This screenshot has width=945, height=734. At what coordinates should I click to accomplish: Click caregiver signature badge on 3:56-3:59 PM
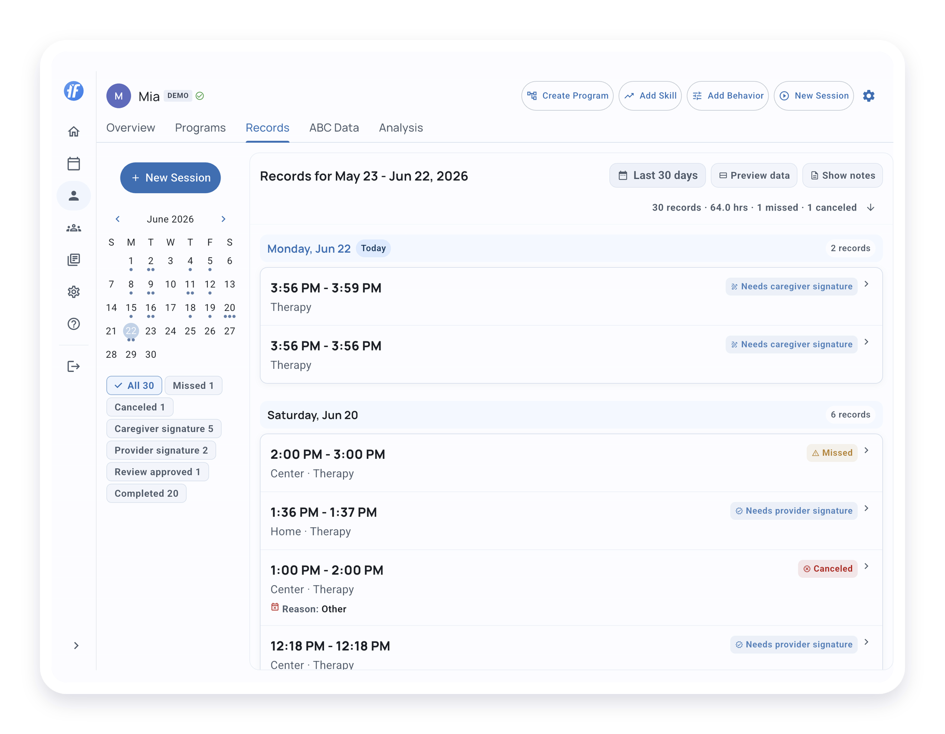[791, 286]
